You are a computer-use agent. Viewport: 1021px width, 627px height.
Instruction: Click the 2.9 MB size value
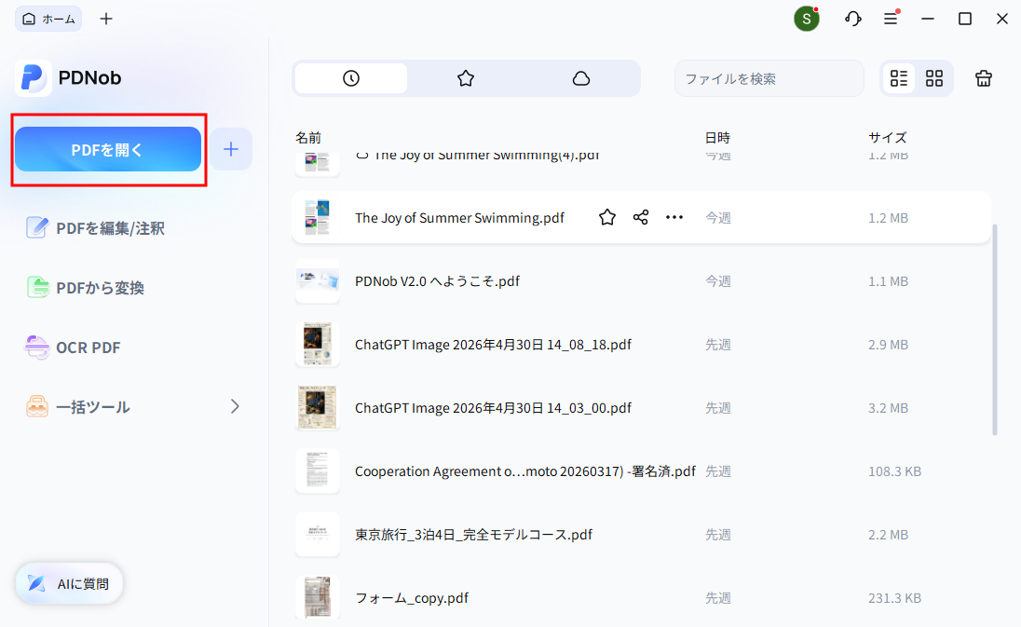pos(888,345)
